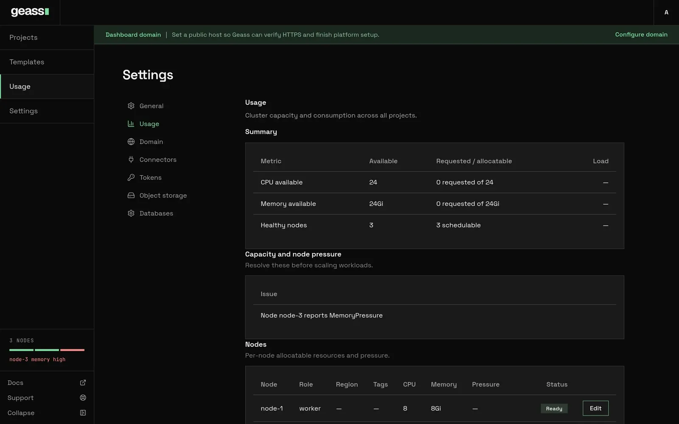
Task: Click the Domain globe icon
Action: (x=131, y=142)
